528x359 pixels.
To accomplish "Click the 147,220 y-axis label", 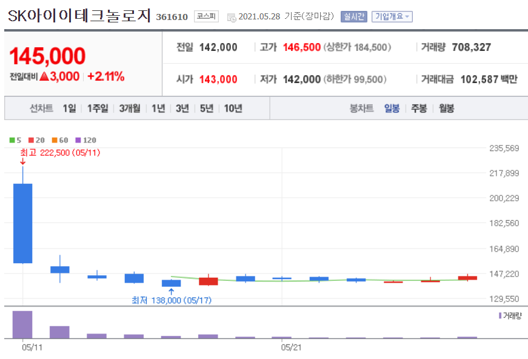I will [x=504, y=273].
